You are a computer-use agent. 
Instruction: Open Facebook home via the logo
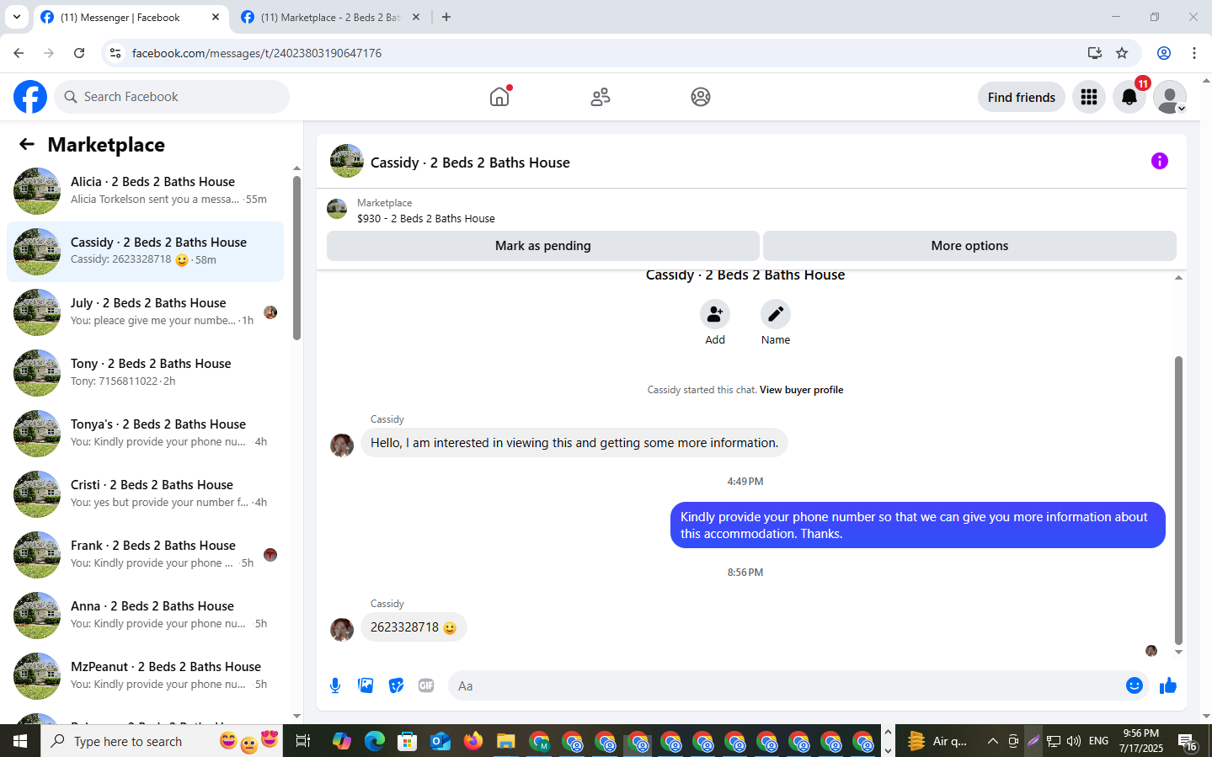point(30,97)
